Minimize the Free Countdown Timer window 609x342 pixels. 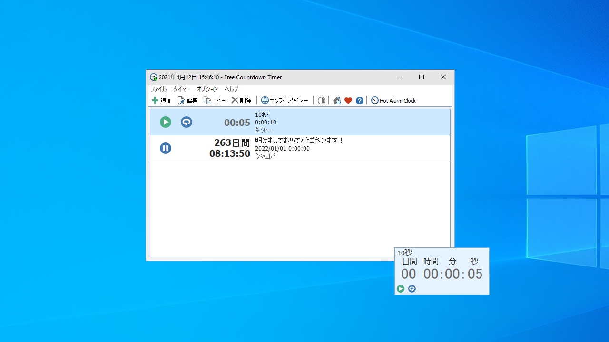(x=400, y=77)
